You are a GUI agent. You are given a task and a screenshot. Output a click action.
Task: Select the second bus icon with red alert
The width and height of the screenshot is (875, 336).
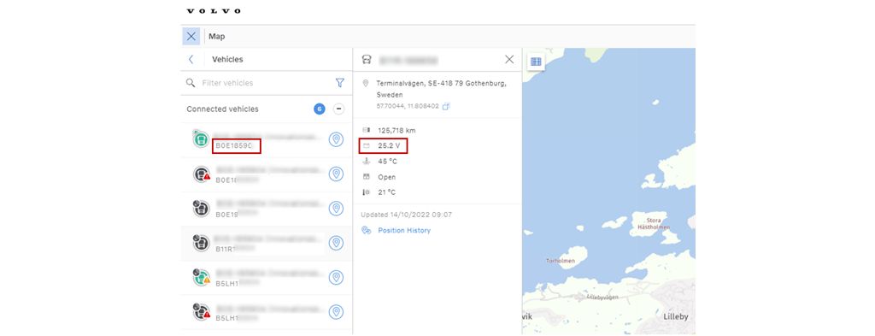tap(202, 174)
